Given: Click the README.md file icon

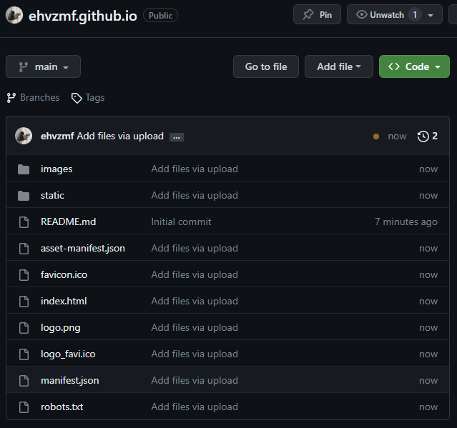Looking at the screenshot, I should [x=24, y=222].
